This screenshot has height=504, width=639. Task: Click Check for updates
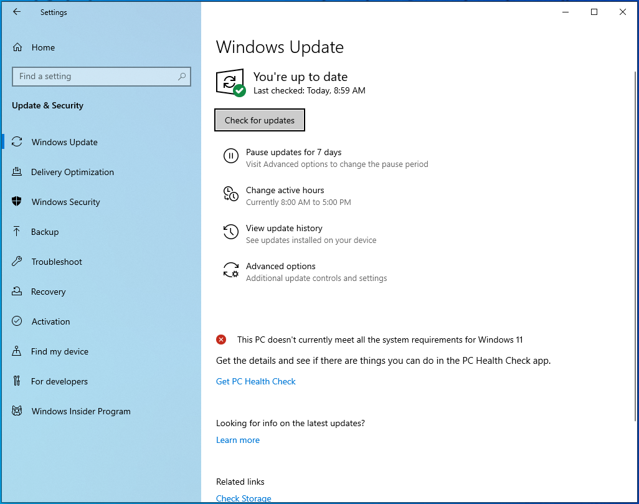(x=259, y=120)
